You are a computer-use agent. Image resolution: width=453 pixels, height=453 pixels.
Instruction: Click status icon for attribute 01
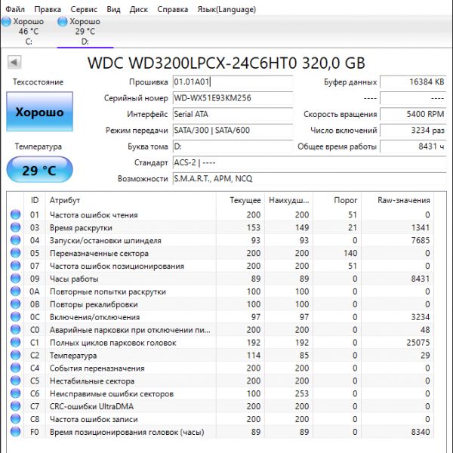pos(15,214)
